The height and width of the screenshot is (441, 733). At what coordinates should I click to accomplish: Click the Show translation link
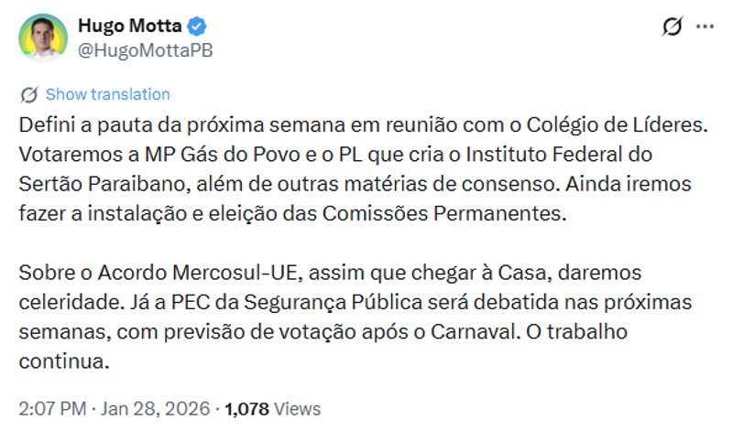coord(107,94)
